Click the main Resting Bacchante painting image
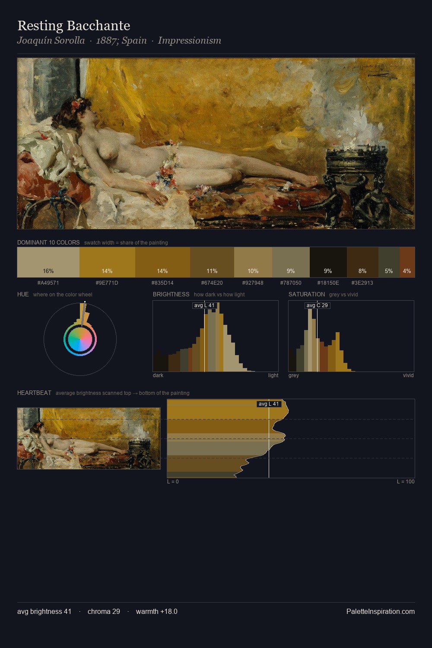 (216, 143)
